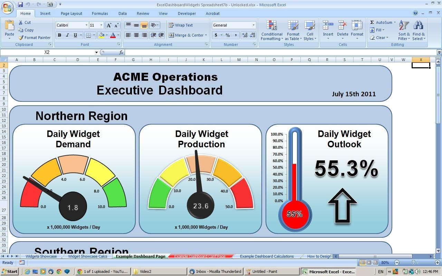Screen dimensions: 442x276
Task: Activate the Format Painter brush
Action: tap(34, 38)
